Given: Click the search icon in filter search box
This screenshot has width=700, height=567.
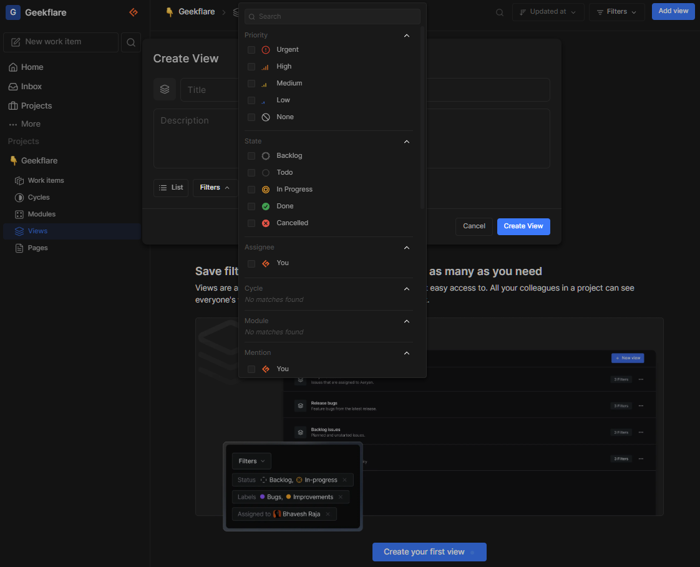Looking at the screenshot, I should click(x=252, y=16).
